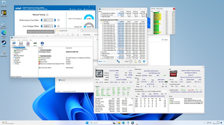The image size is (224, 125).
Task: Collapse the CPU [#0] Intel Core i9 sensor group
Action: click(x=99, y=20)
